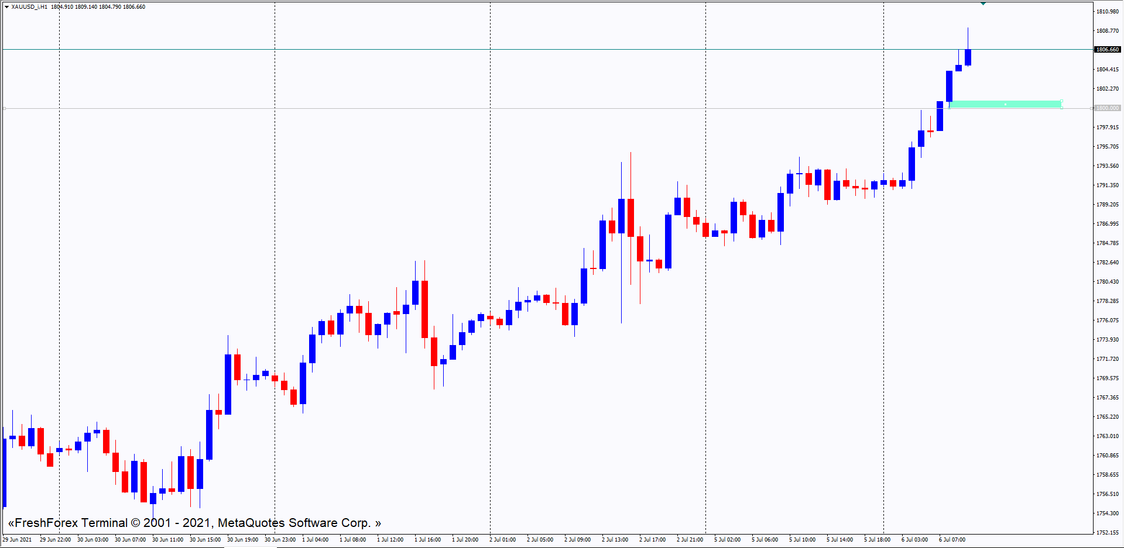
Task: Open the chart menu arrow beside XAUUSD_i,H1
Action: [6, 7]
